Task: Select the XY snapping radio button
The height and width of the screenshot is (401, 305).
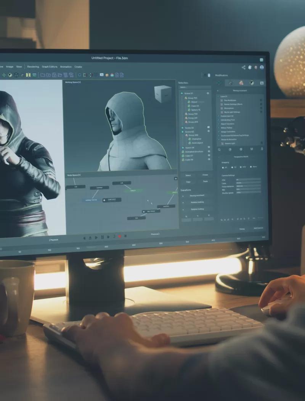Action: point(223,168)
